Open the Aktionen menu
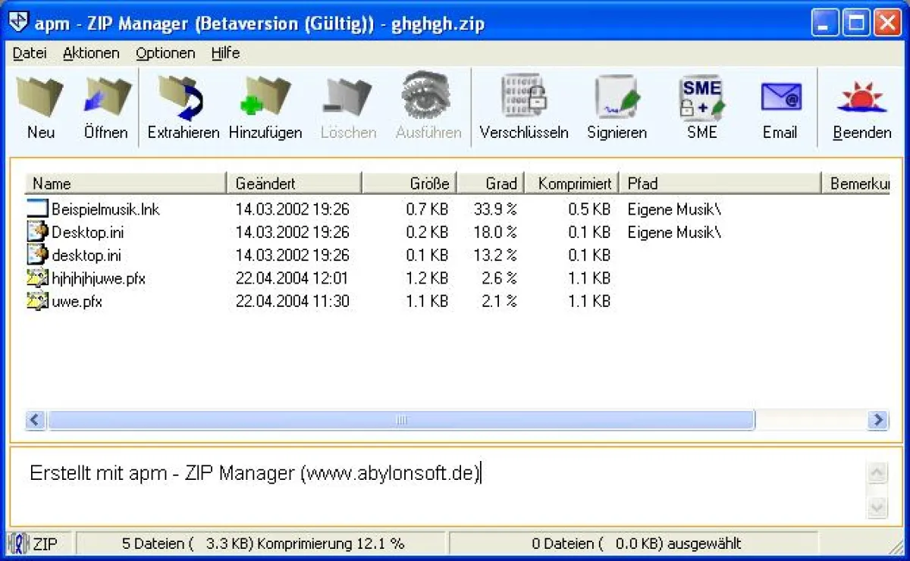The width and height of the screenshot is (910, 561). pos(90,53)
